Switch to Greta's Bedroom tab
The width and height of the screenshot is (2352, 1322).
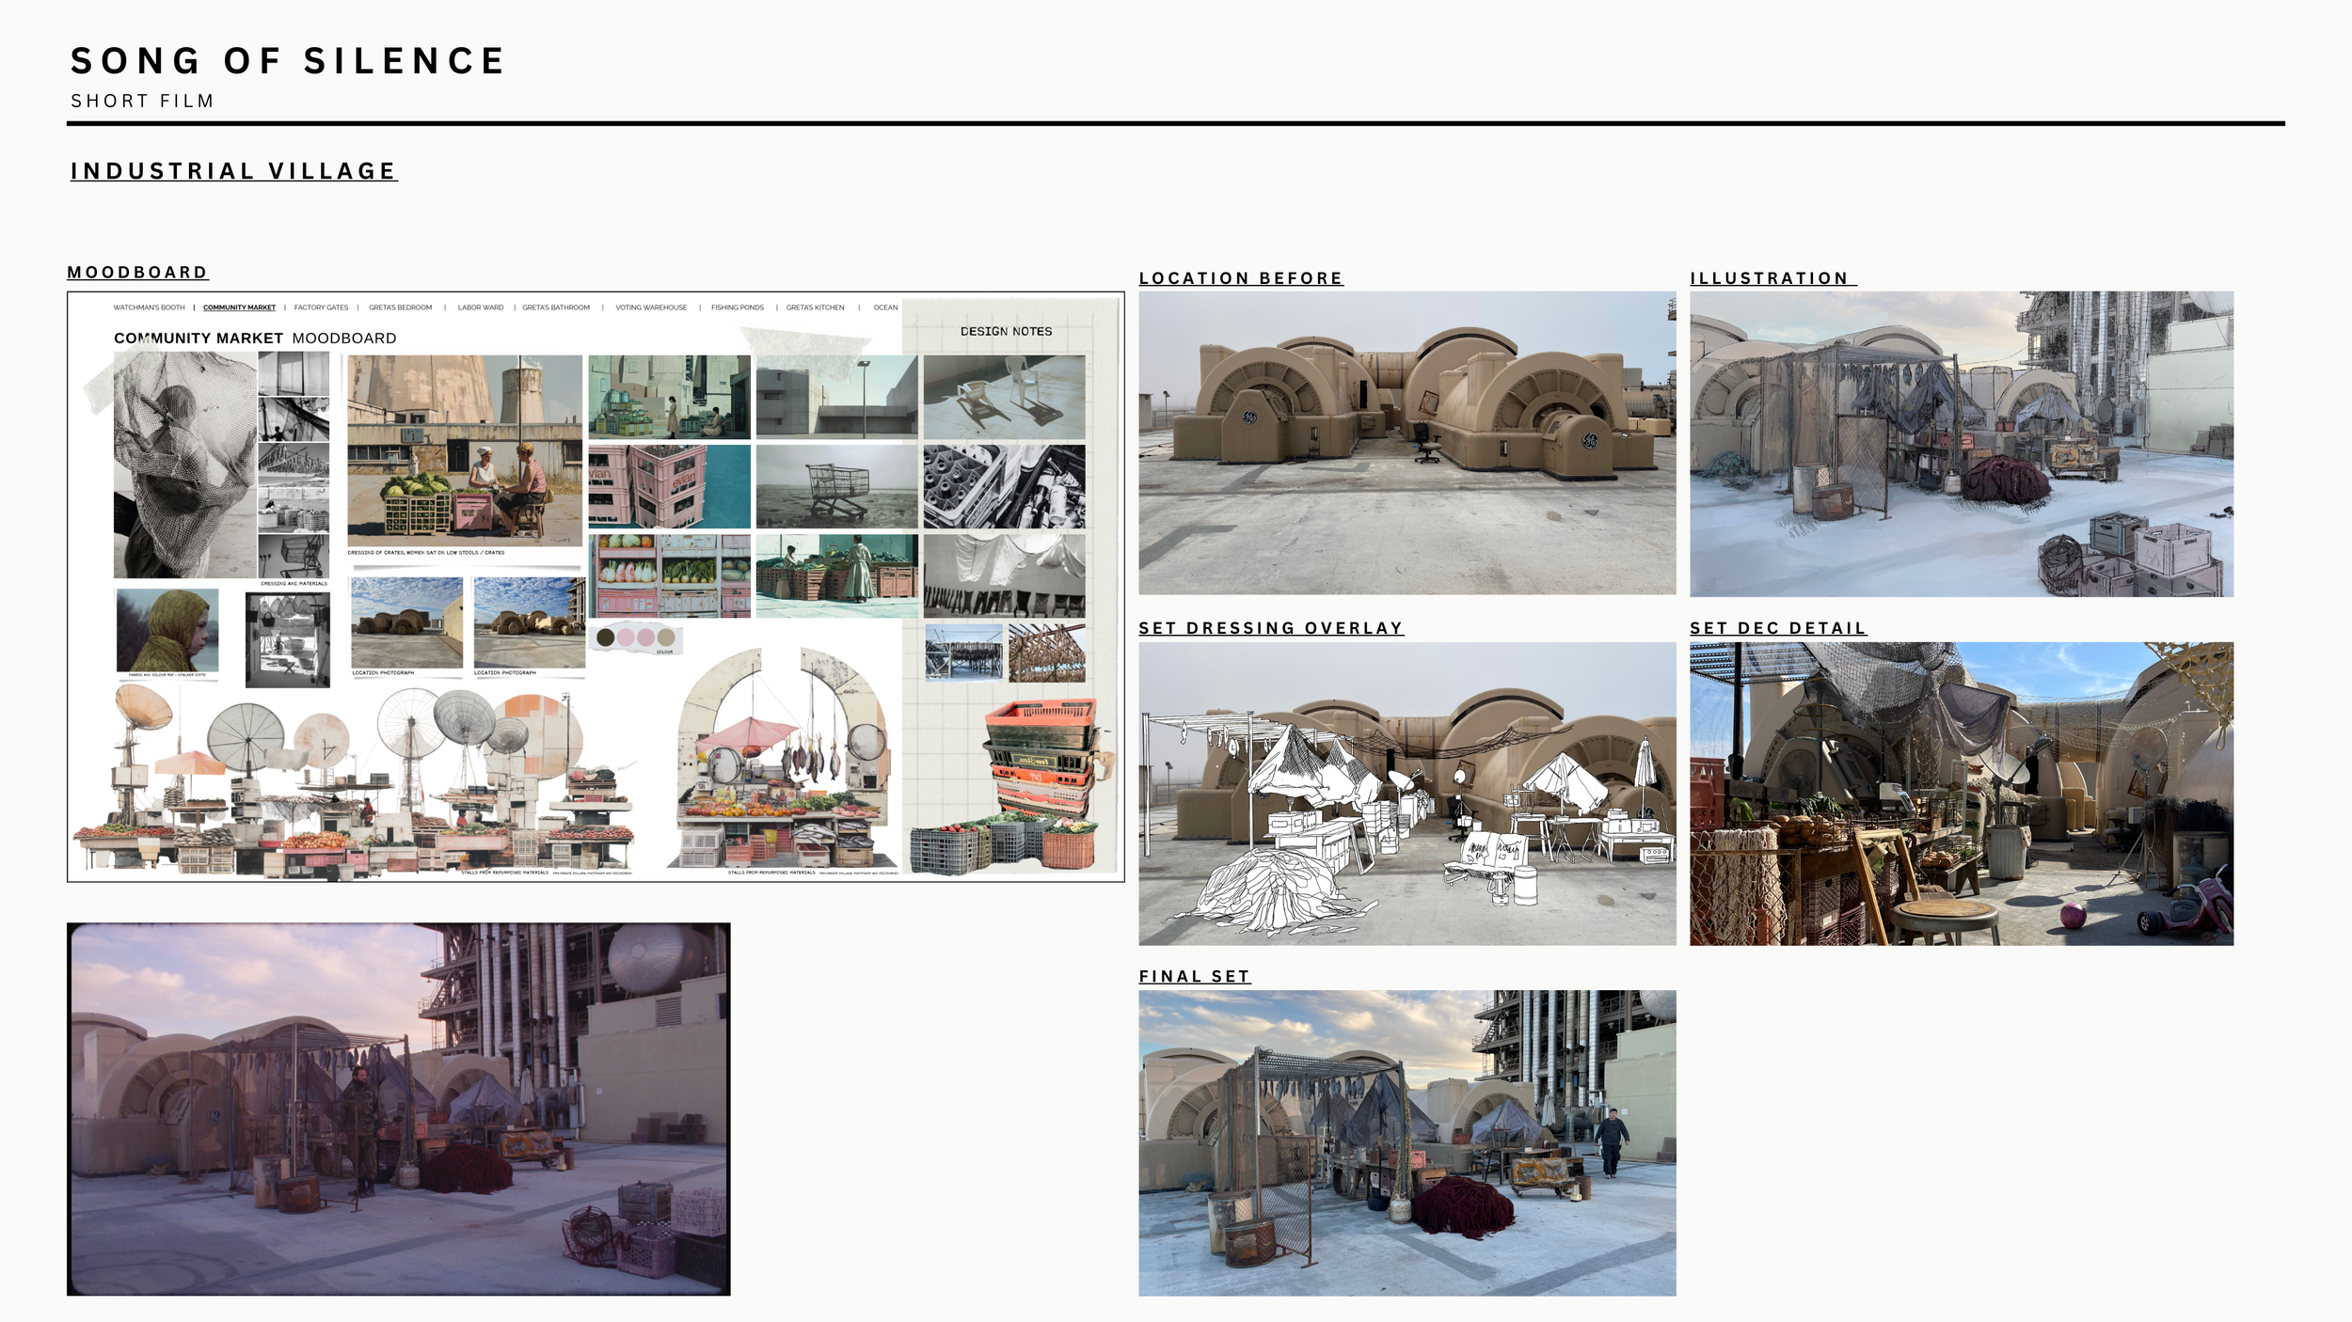pos(400,307)
